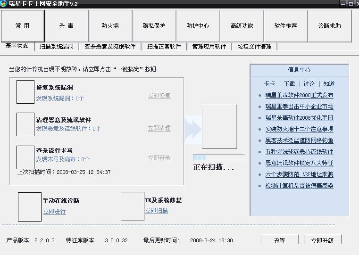The image size is (359, 255).
Task: Open news 恶意流氓软件锁定八大特征
Action: pyautogui.click(x=299, y=163)
